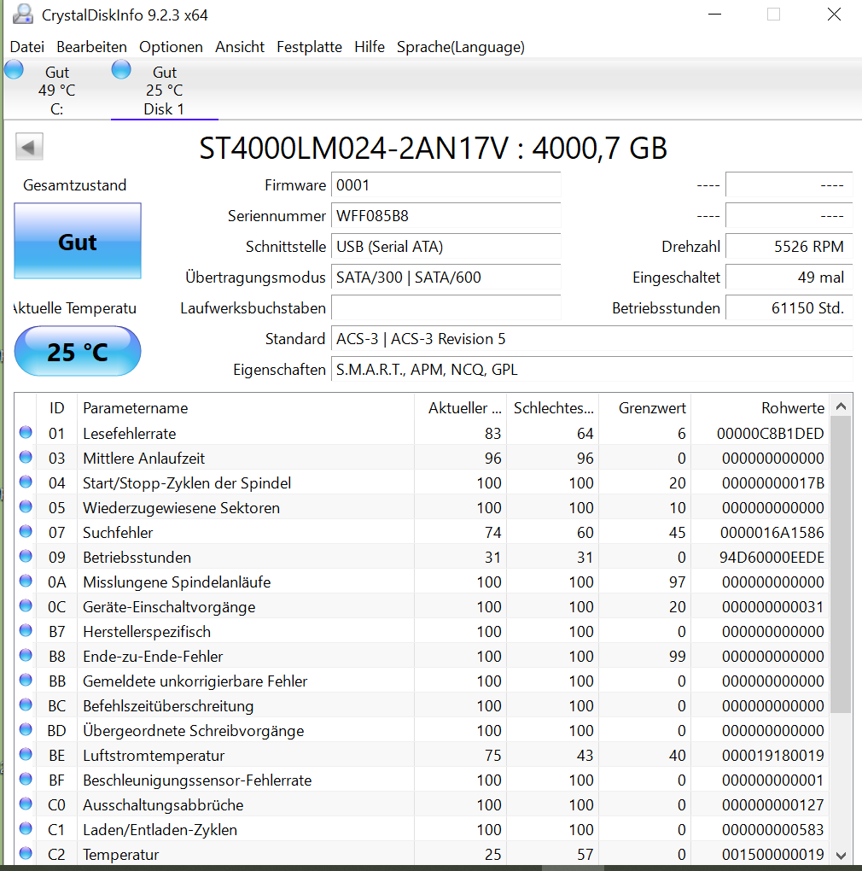Viewport: 862px width, 871px height.
Task: Click the blue status dot beside Wiederzugewiesene Sektoren
Action: [25, 507]
